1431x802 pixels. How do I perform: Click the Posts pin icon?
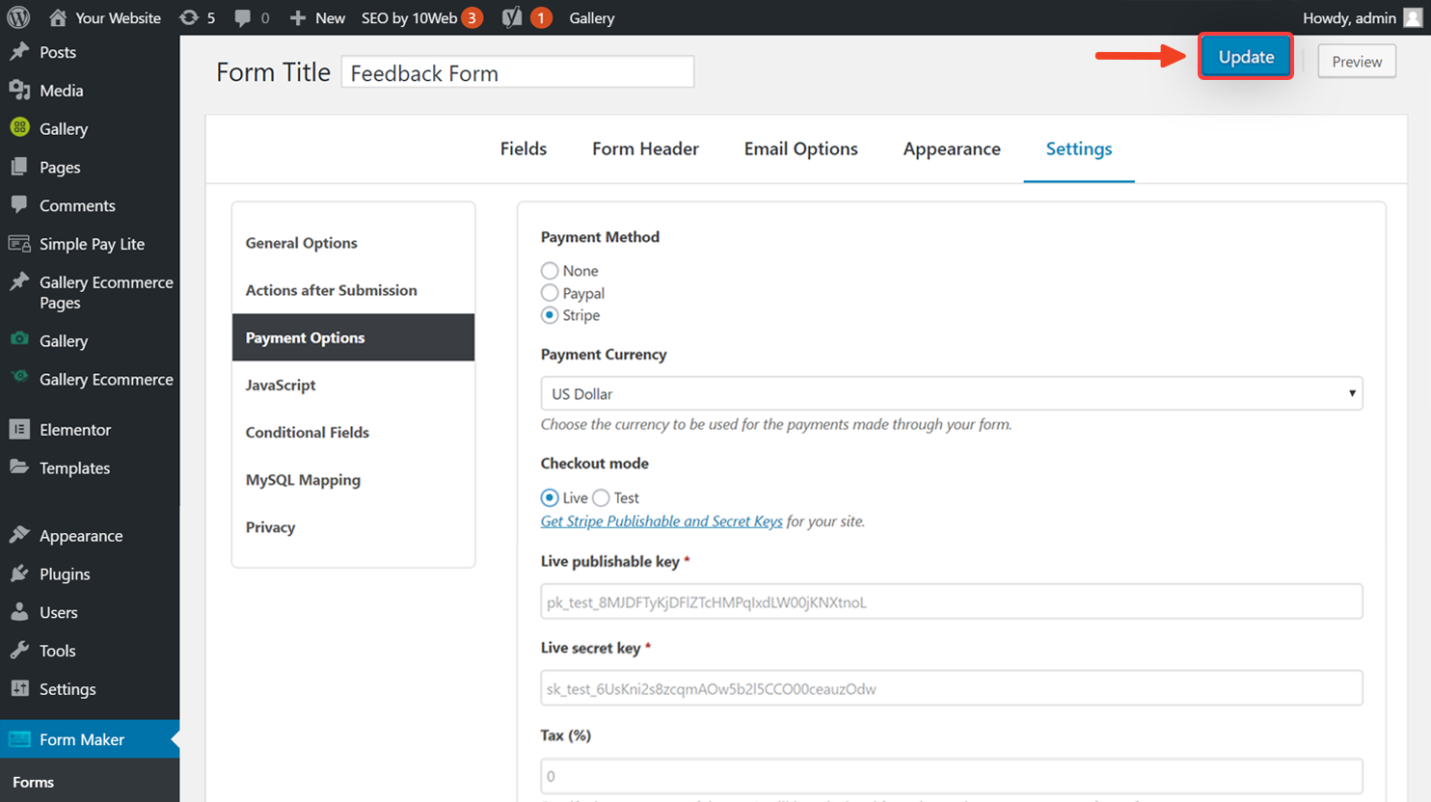tap(19, 52)
